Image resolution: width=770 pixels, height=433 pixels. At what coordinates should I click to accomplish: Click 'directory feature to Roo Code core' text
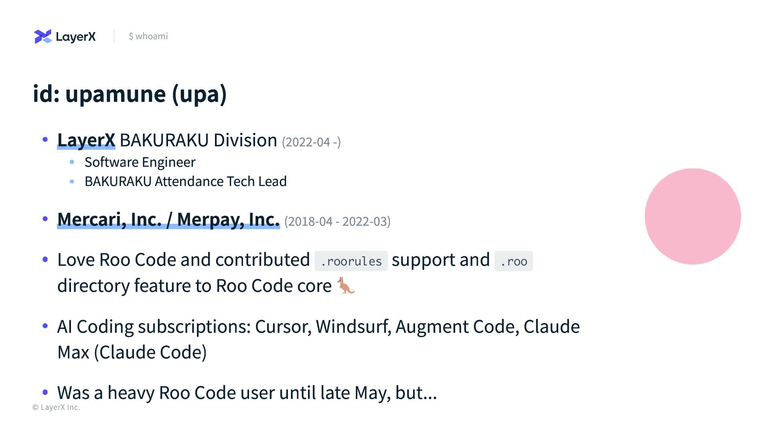pyautogui.click(x=194, y=285)
